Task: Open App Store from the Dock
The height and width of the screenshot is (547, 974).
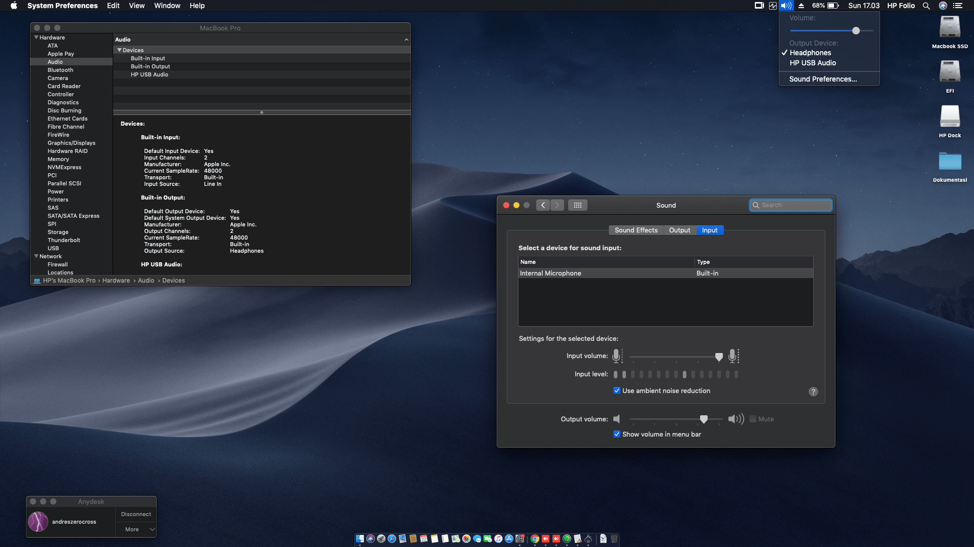Action: pyautogui.click(x=509, y=539)
